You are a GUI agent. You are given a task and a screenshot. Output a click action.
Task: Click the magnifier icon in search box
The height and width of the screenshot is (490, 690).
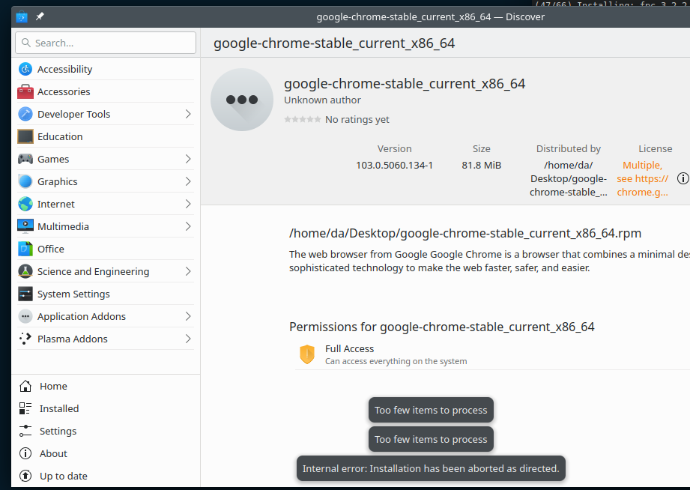point(26,43)
